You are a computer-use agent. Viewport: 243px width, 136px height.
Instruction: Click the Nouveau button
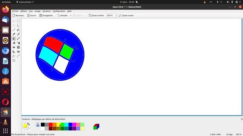click(18, 15)
